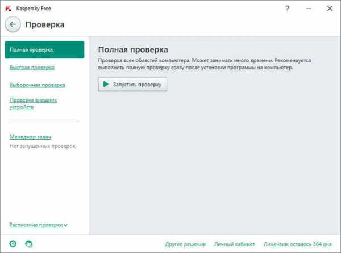This screenshot has height=253, width=341.
Task: Click the scan description starting Проверка всех областей
Action: click(x=205, y=64)
